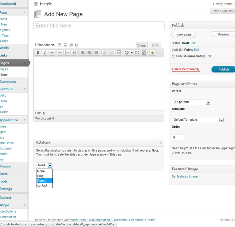Select Pages in sidebar list
The width and height of the screenshot is (235, 227).
point(44,181)
